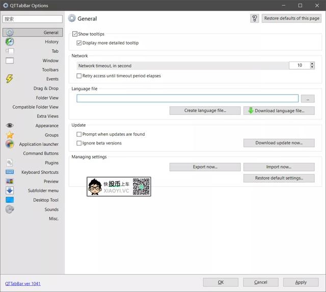Disable the Show tooltips checkbox
Viewport: 326px width, 292px height.
75,34
